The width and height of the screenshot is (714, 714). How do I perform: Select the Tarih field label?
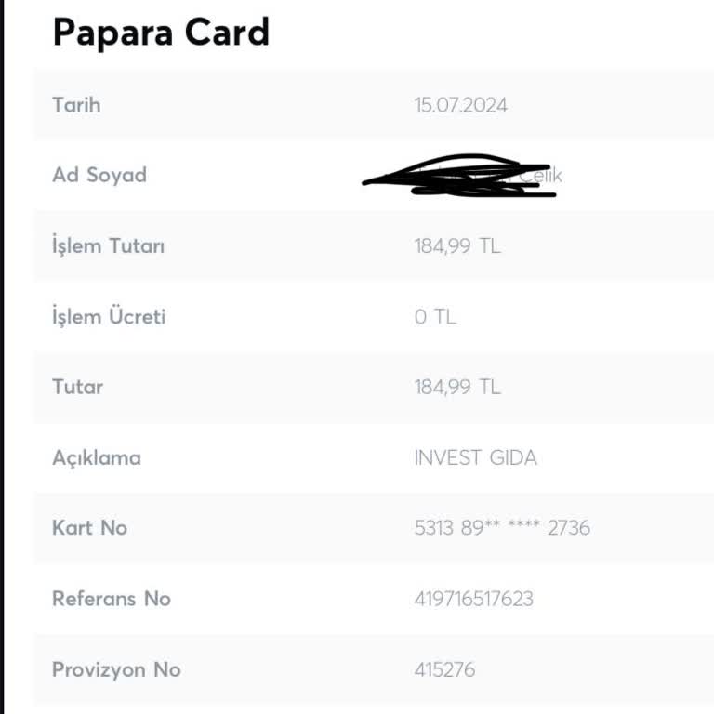(76, 104)
